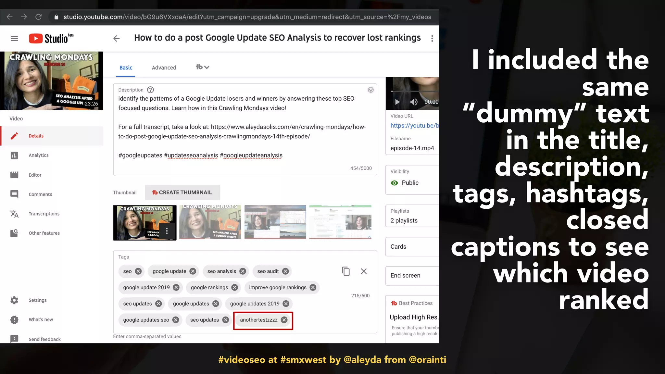The width and height of the screenshot is (665, 374).
Task: Expand the TubeBuddy dropdown tab
Action: (x=202, y=67)
